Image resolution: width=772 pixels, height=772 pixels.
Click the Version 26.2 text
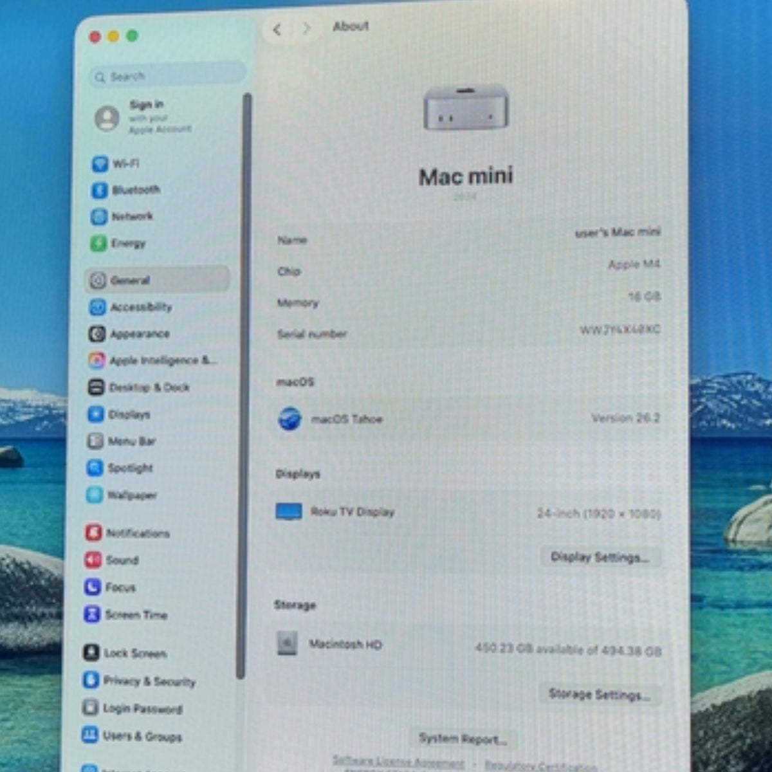pyautogui.click(x=626, y=418)
